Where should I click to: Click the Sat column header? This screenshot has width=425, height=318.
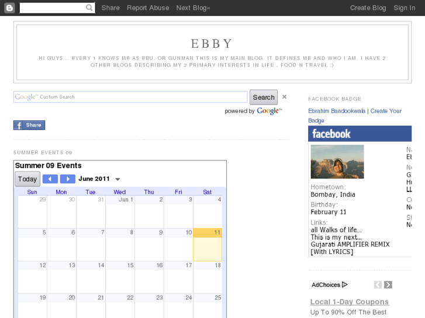[207, 192]
